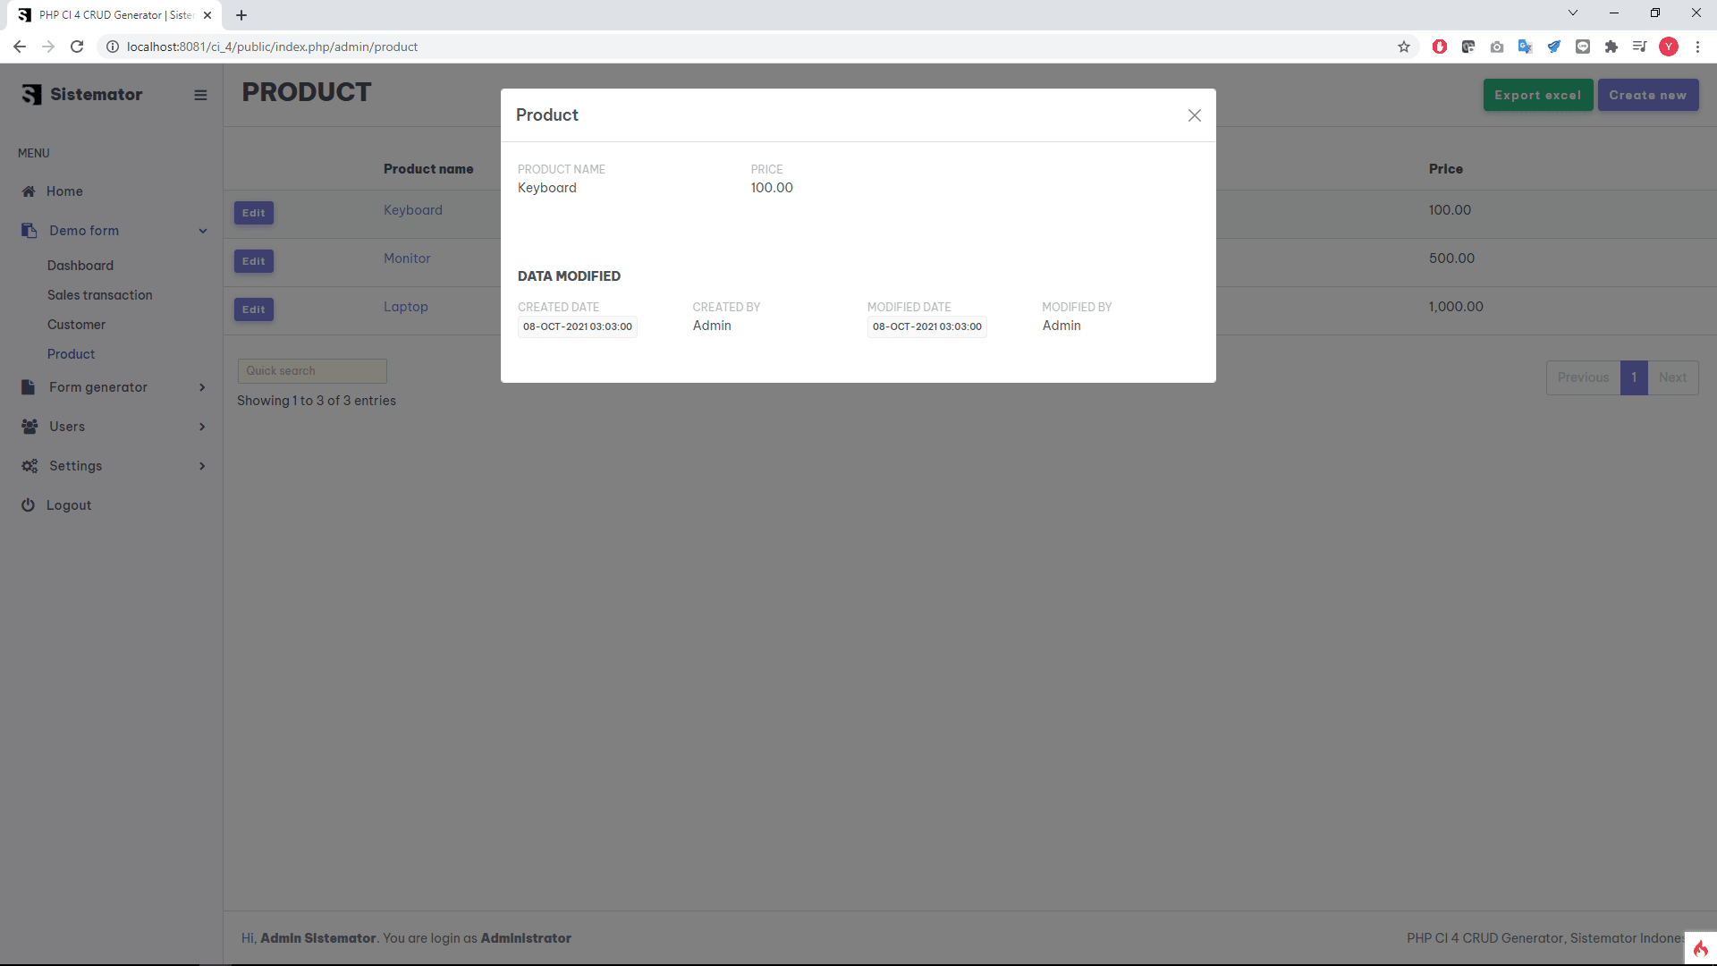Image resolution: width=1717 pixels, height=966 pixels.
Task: Click the Settings gears icon
Action: point(30,466)
